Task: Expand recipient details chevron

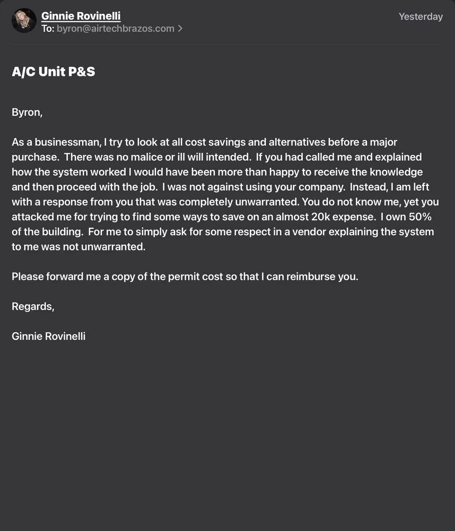Action: [180, 29]
